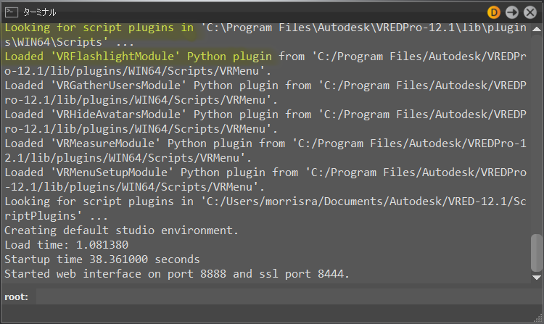The width and height of the screenshot is (544, 324).
Task: Click the scrollbar up arrow
Action: point(536,29)
